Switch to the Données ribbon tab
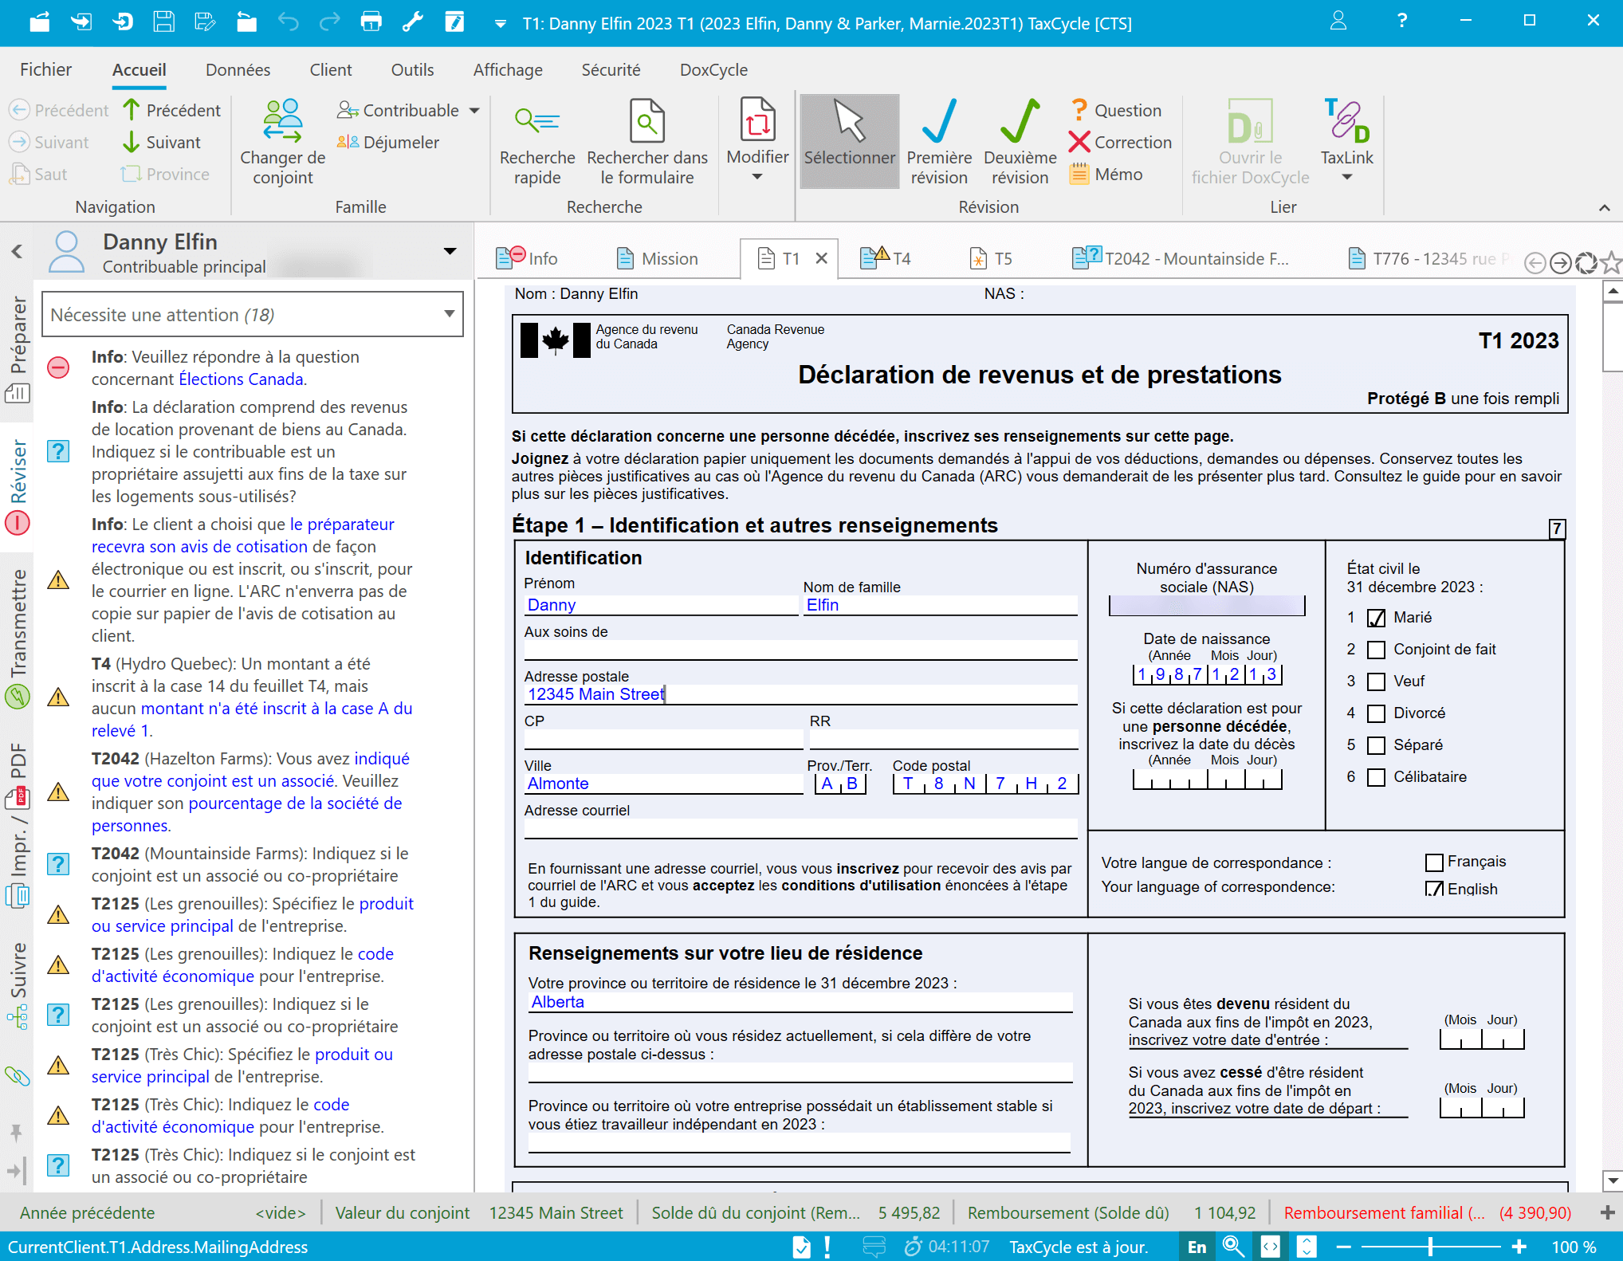The width and height of the screenshot is (1623, 1261). 238,70
